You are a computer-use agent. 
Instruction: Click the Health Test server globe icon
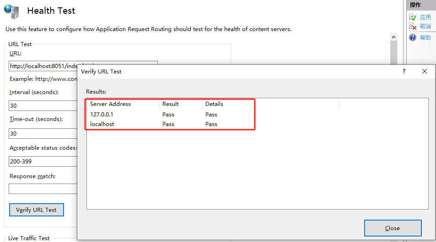coord(12,11)
